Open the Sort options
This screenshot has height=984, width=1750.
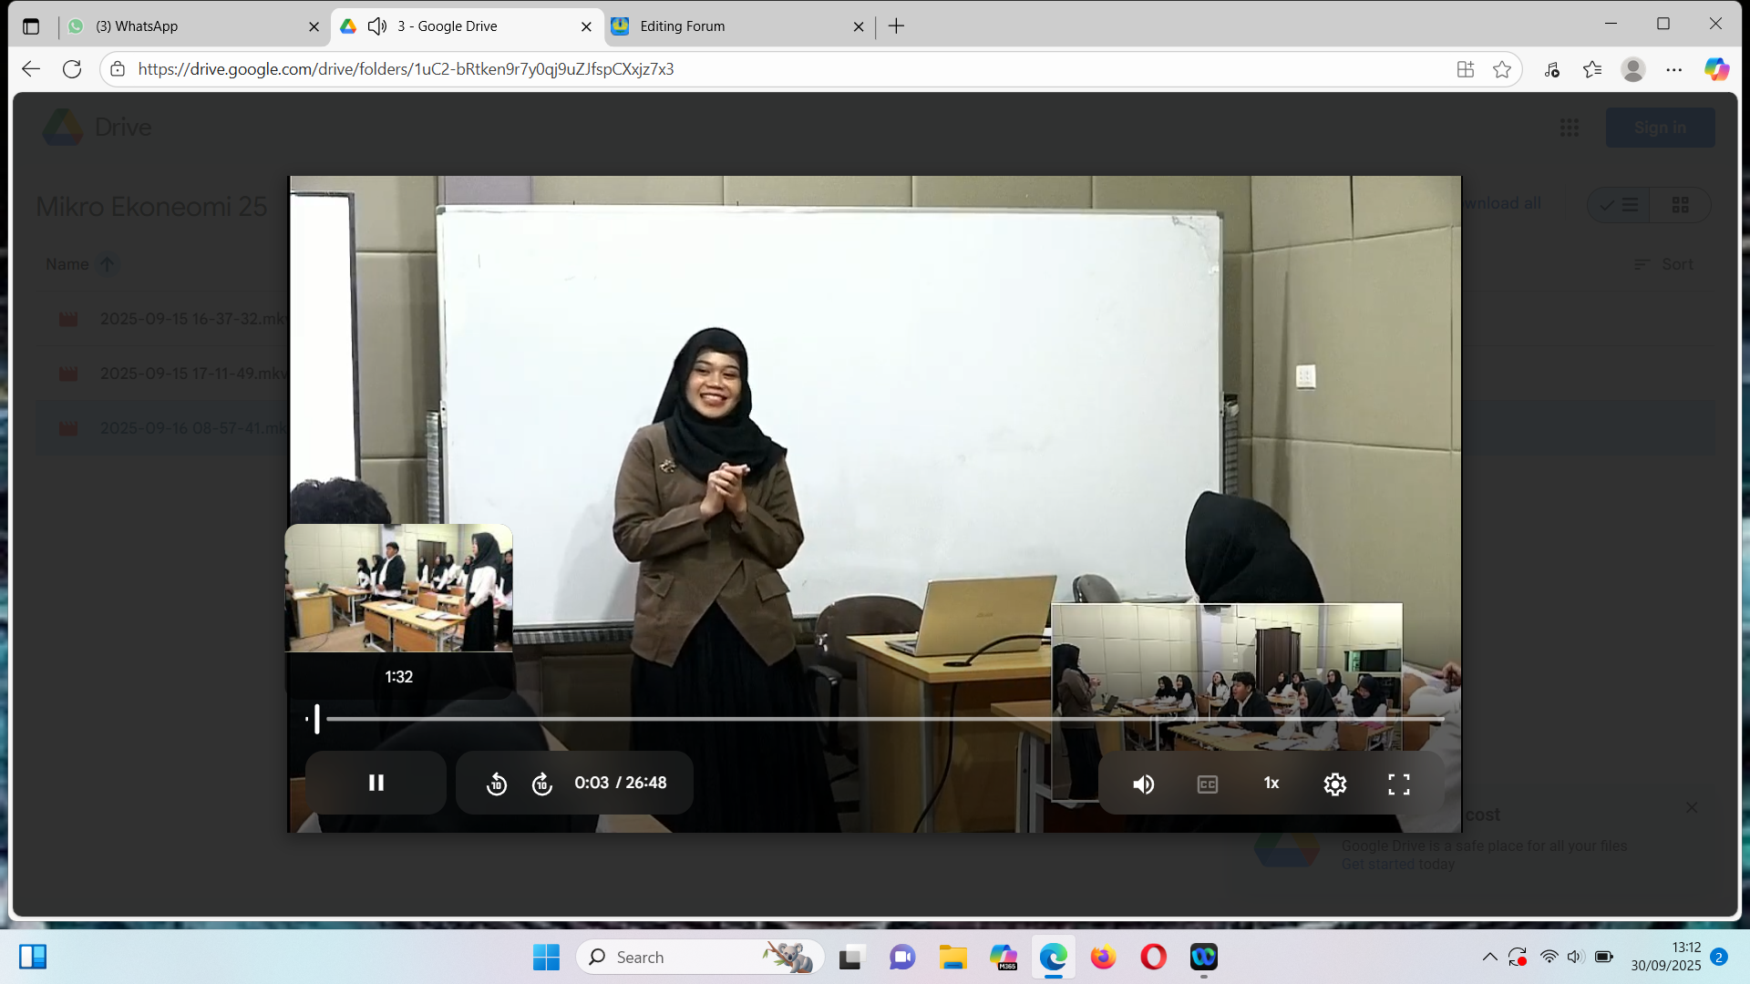1664,264
